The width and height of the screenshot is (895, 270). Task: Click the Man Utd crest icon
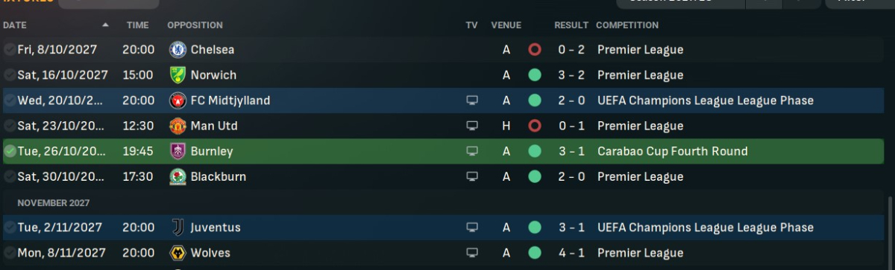click(x=178, y=126)
